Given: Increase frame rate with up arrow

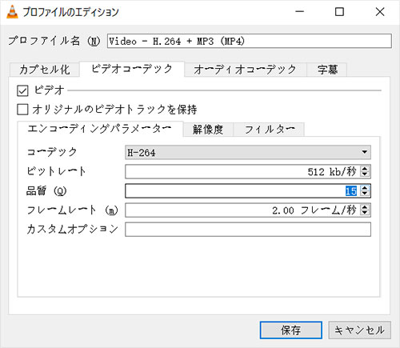Looking at the screenshot, I should (364, 207).
